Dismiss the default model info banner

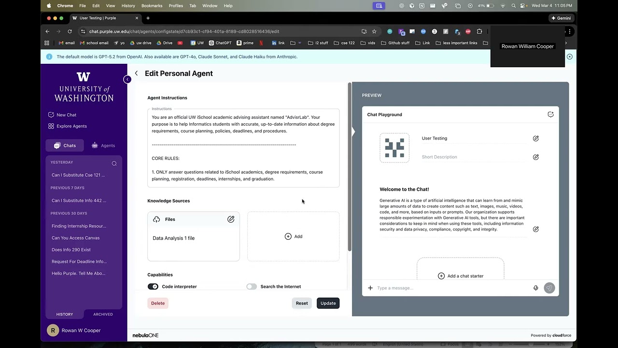pos(570,57)
